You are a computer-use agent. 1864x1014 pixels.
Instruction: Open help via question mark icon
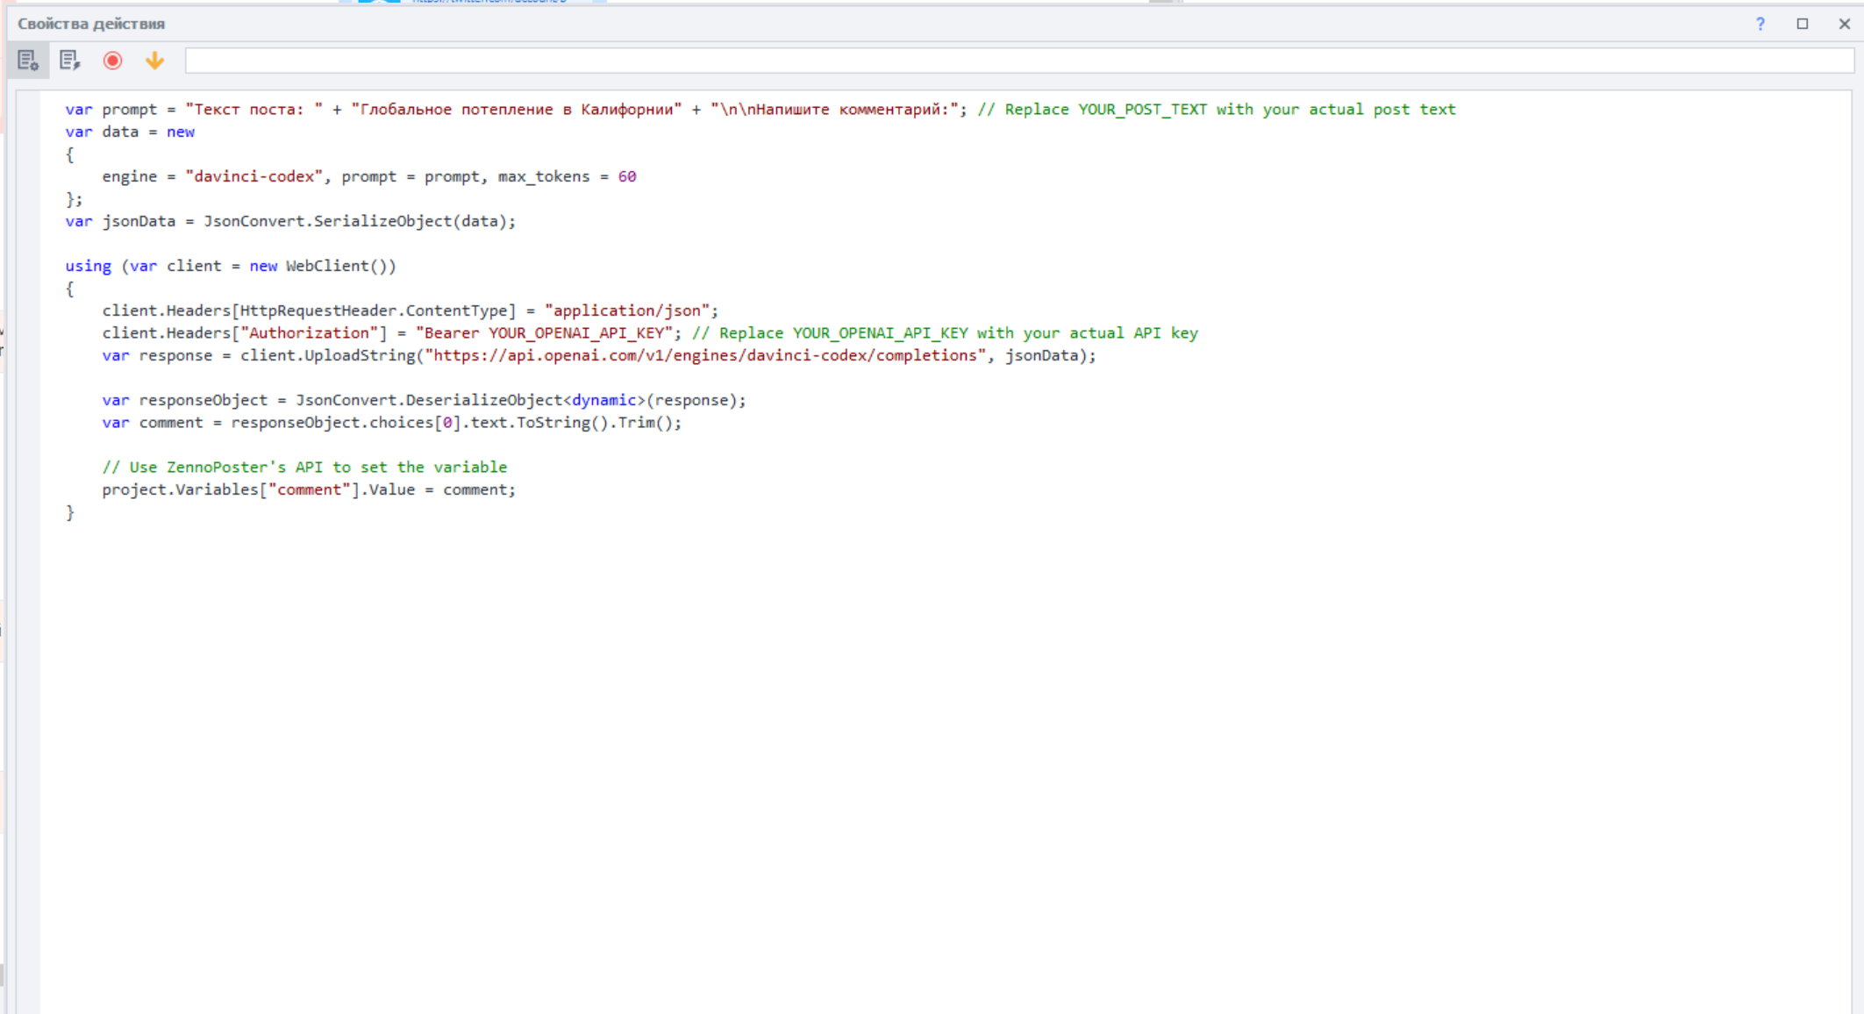[x=1760, y=24]
